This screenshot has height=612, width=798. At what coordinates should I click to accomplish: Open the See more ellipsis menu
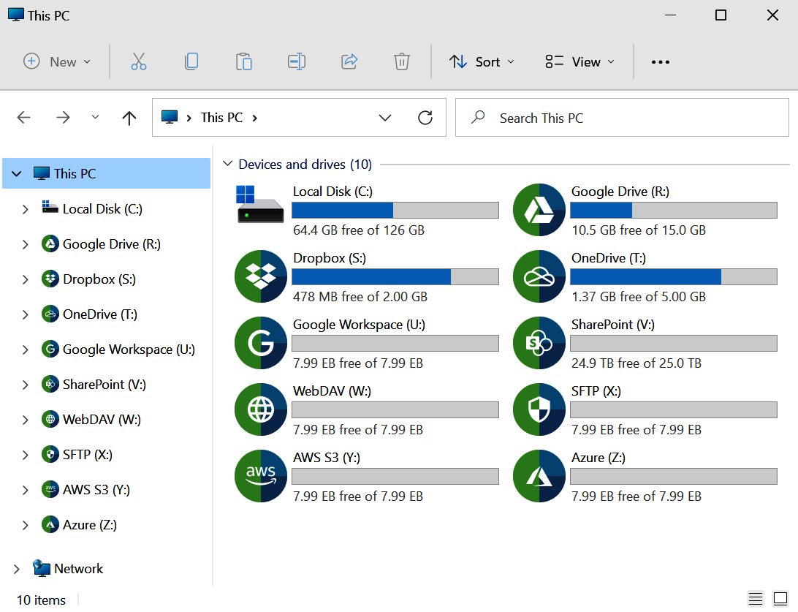click(x=660, y=62)
